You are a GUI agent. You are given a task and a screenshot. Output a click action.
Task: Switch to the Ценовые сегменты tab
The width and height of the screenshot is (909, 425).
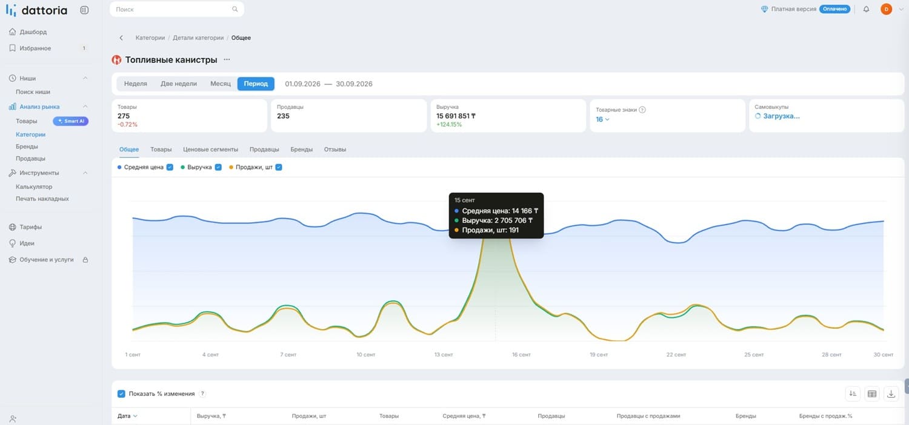pos(210,150)
